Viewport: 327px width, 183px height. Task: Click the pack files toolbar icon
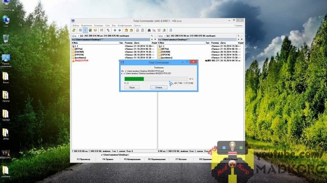click(126, 30)
